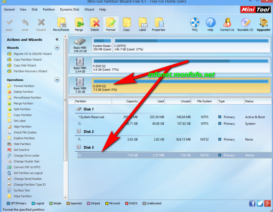273x212 pixels.
Task: Launch Partition Recovery Wizard
Action: point(30,71)
